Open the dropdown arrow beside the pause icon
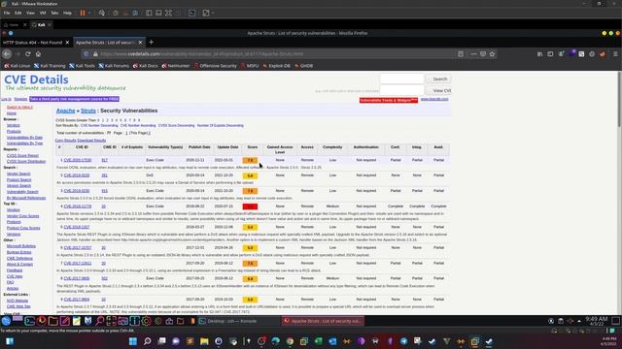 (x=89, y=13)
